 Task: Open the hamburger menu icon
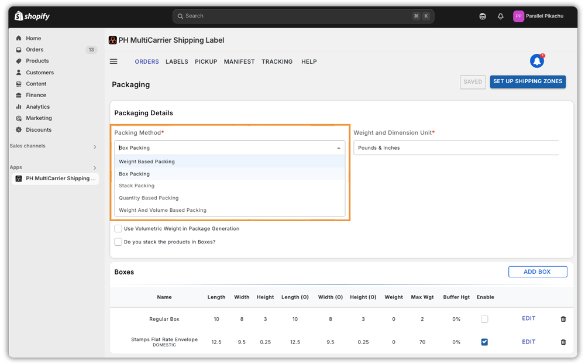click(113, 61)
